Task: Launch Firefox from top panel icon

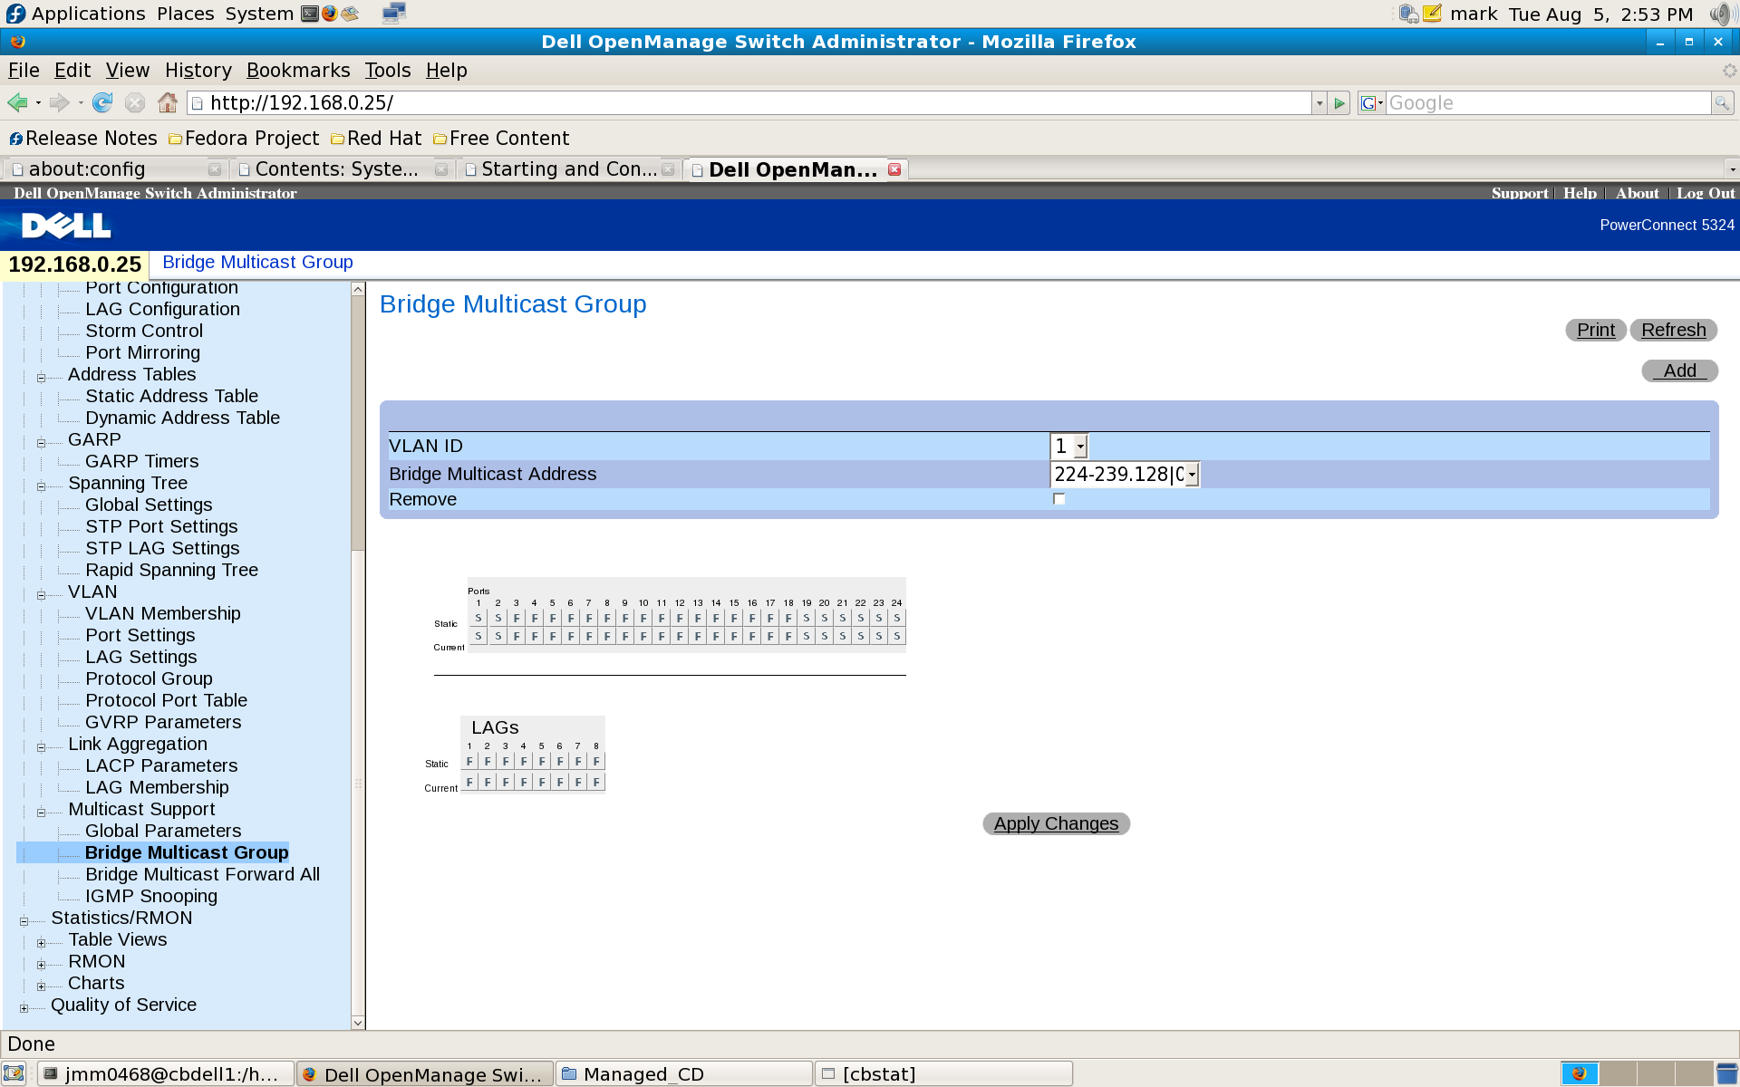Action: click(x=330, y=14)
